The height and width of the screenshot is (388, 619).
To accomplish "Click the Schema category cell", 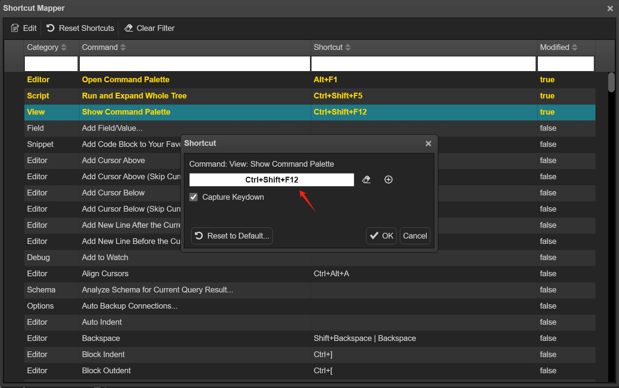I will coord(52,290).
